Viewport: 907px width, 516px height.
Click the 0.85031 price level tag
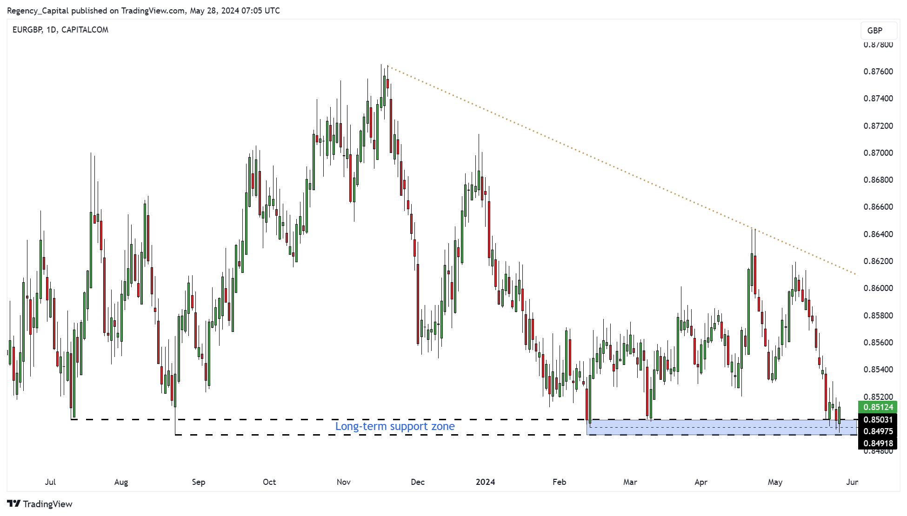(x=878, y=419)
